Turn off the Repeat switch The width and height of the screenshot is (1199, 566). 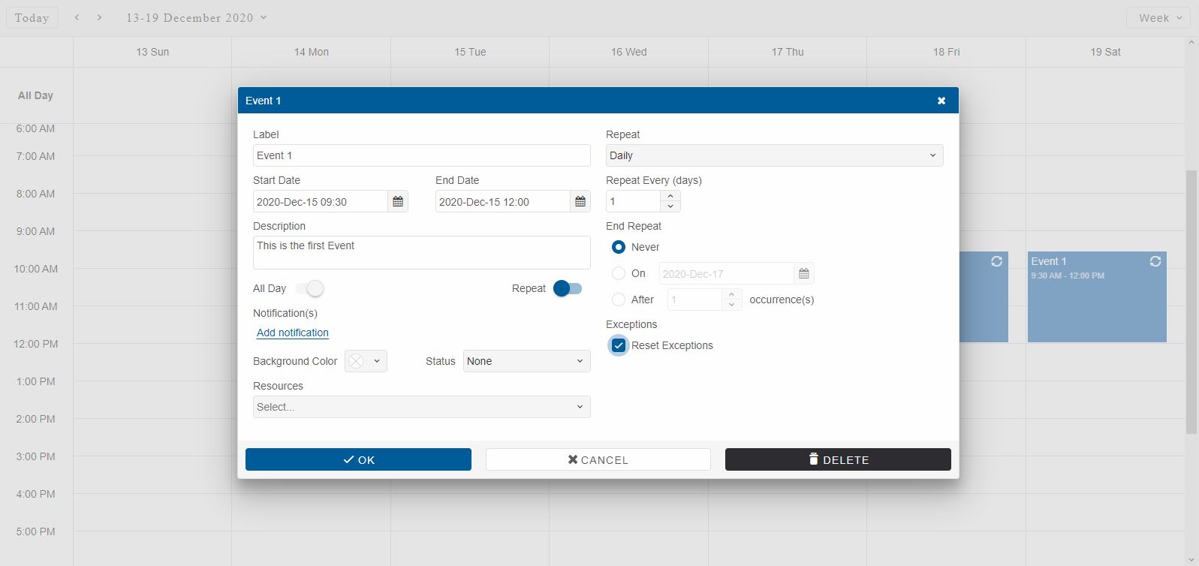pos(568,288)
